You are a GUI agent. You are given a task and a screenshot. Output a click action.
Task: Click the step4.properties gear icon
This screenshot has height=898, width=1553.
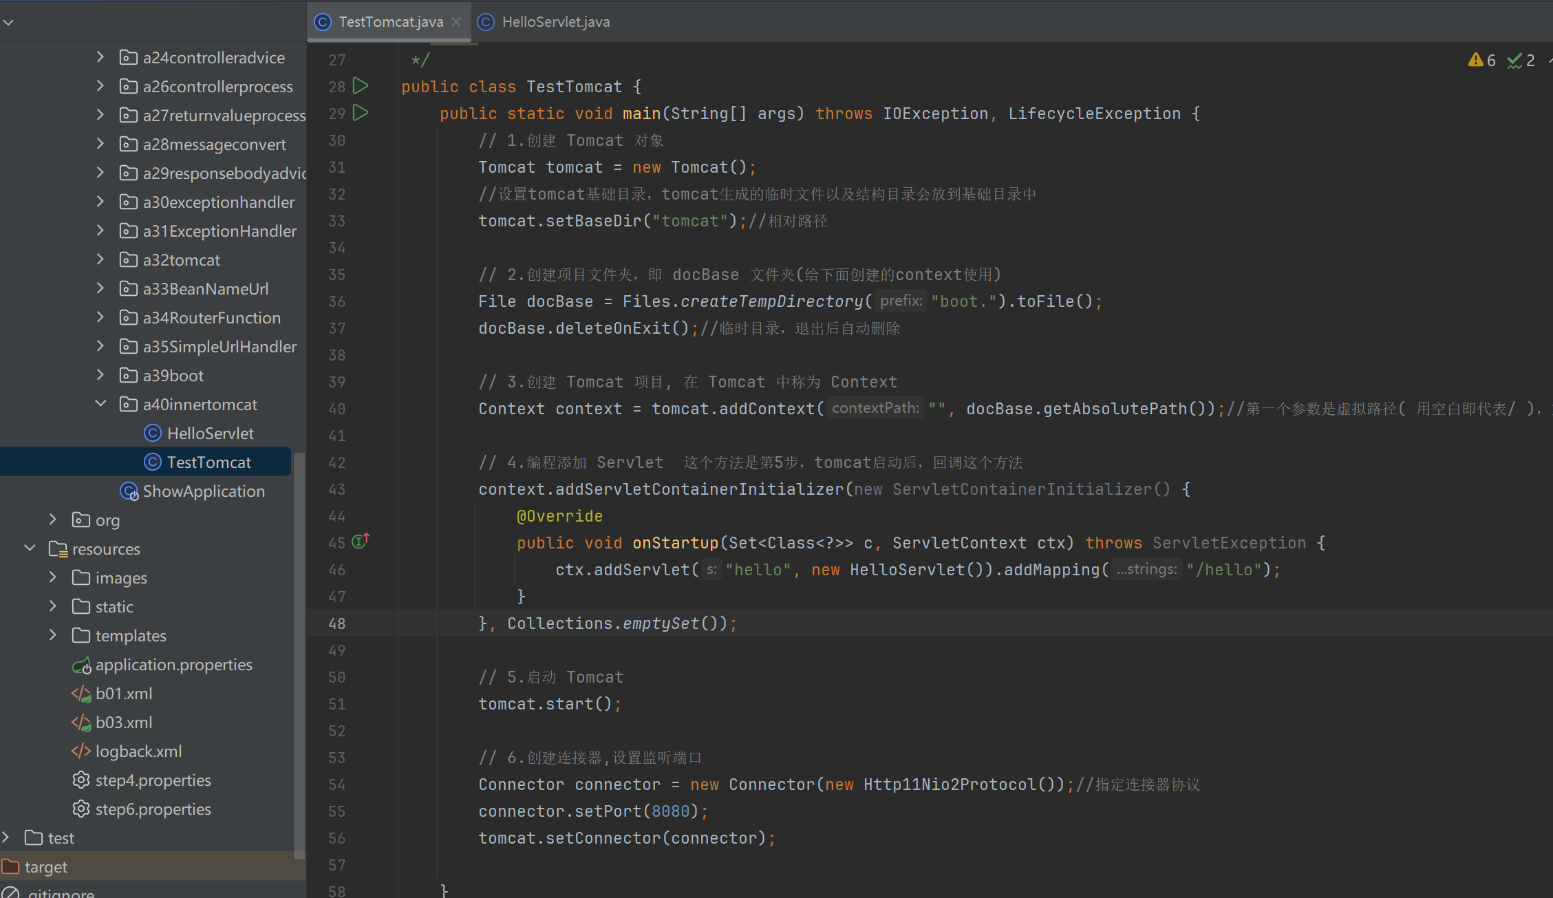point(81,780)
